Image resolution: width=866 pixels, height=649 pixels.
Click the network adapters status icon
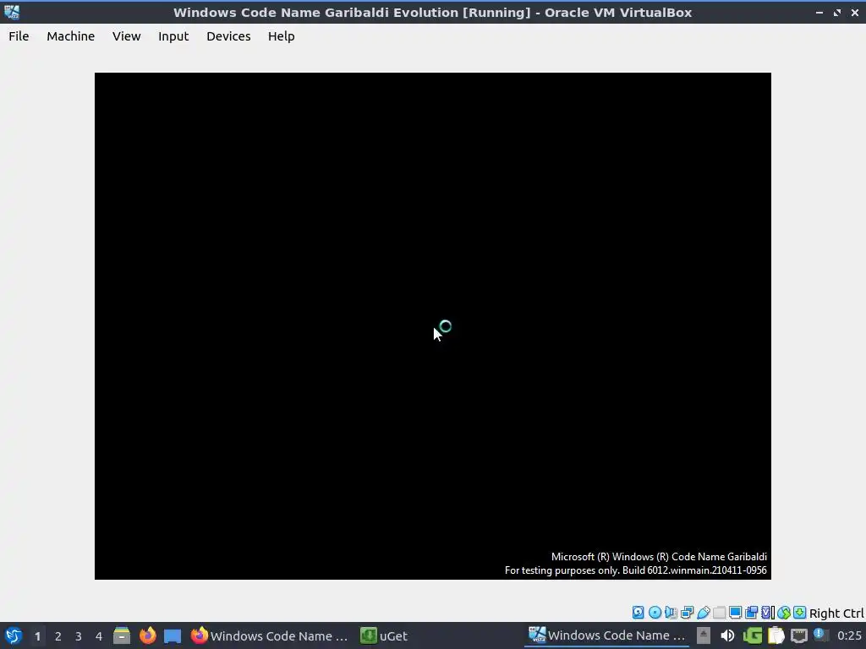(x=687, y=613)
